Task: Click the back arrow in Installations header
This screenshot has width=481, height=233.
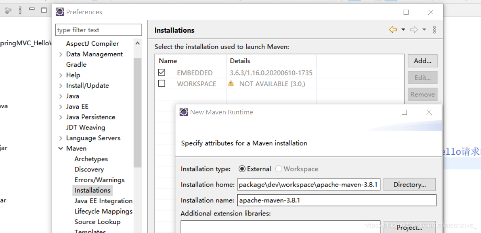Action: coord(393,30)
